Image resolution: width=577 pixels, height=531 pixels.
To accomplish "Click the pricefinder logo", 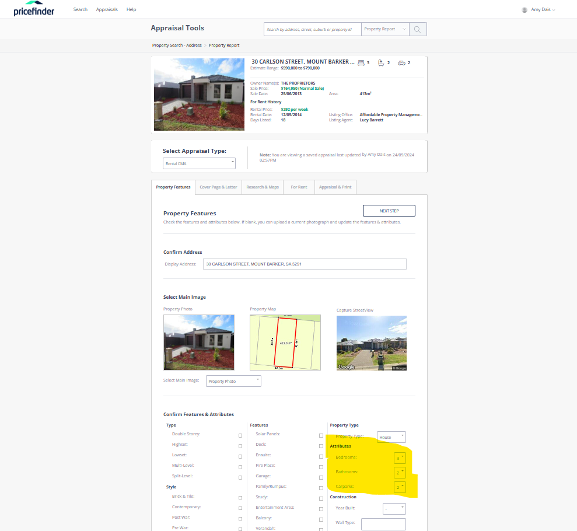I will click(x=34, y=9).
